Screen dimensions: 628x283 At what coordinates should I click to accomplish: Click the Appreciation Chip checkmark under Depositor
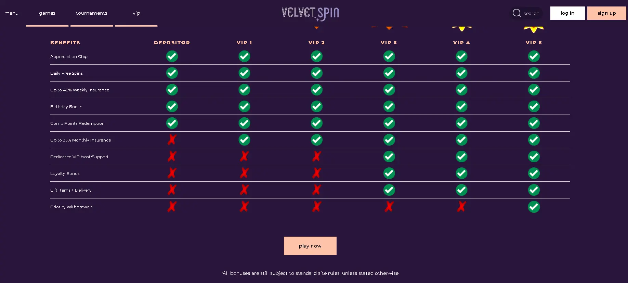(172, 56)
